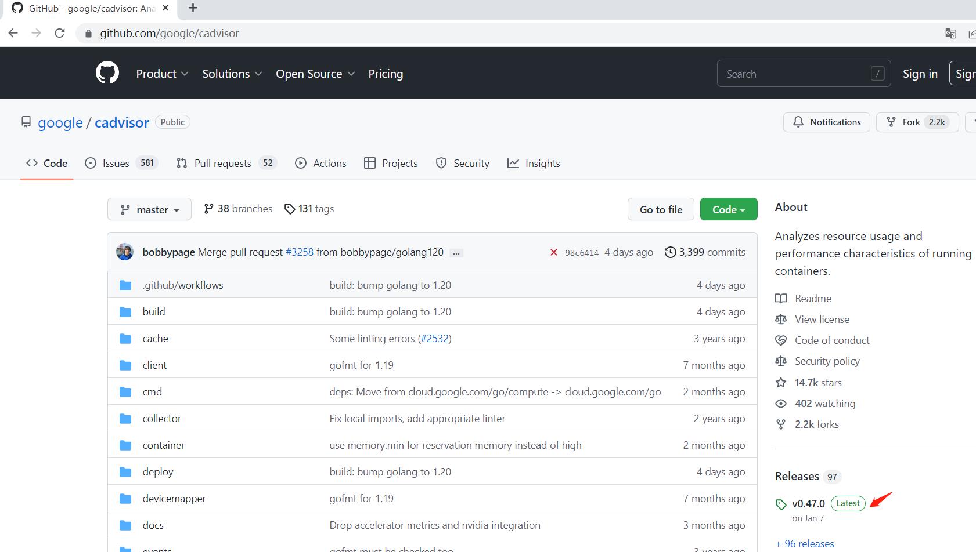The width and height of the screenshot is (976, 552).
Task: Click the build folder icon
Action: point(125,312)
